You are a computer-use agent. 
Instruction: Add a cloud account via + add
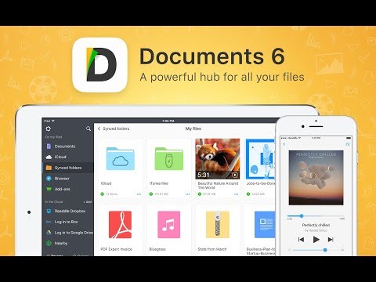pyautogui.click(x=88, y=202)
